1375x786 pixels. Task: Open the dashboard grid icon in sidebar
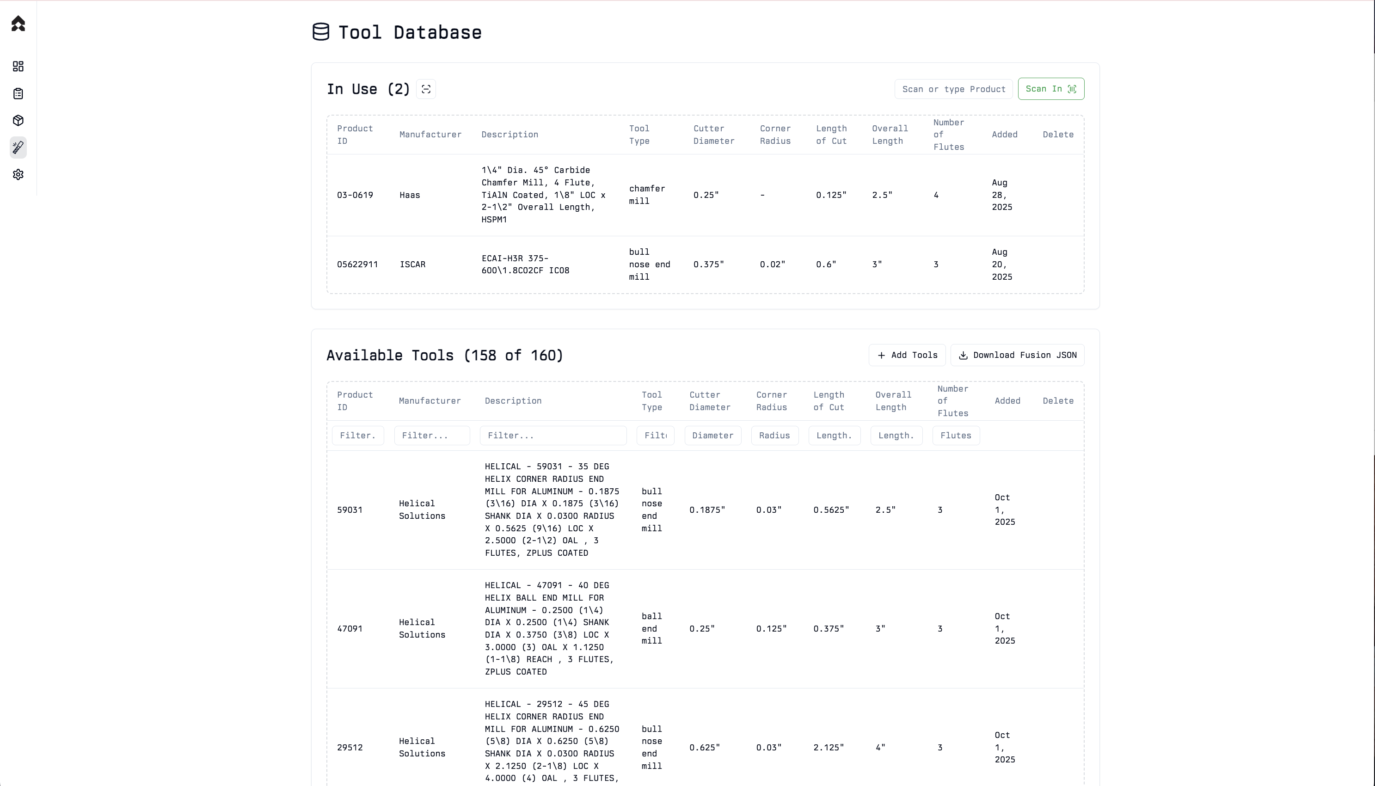[x=18, y=67]
